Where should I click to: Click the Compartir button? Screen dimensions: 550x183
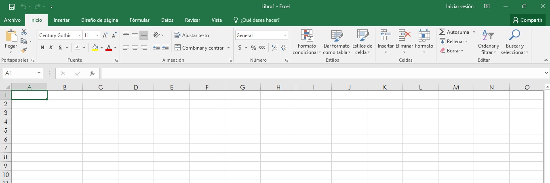528,20
